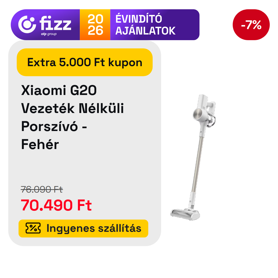Click the fizz logo icon
The height and width of the screenshot is (278, 278).
click(27, 24)
